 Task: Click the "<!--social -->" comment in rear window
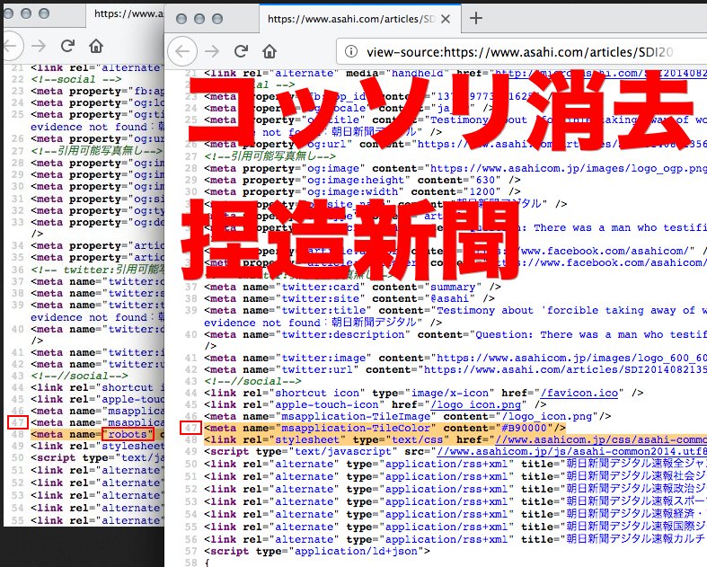pos(76,79)
